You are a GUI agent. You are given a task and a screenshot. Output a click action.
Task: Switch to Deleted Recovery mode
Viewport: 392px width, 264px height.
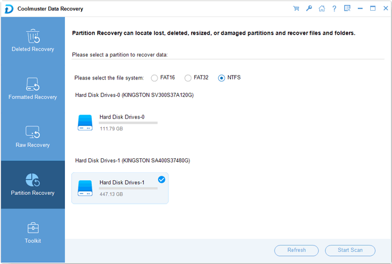tap(32, 41)
